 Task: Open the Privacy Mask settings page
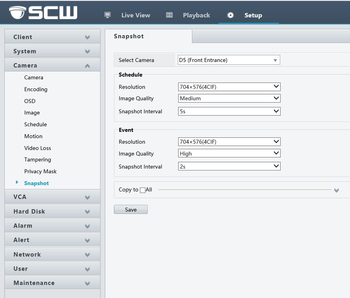pyautogui.click(x=40, y=171)
